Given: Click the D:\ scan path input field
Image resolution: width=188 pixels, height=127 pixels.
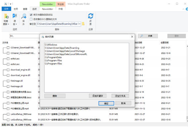Looking at the screenshot, I should pos(25,36).
